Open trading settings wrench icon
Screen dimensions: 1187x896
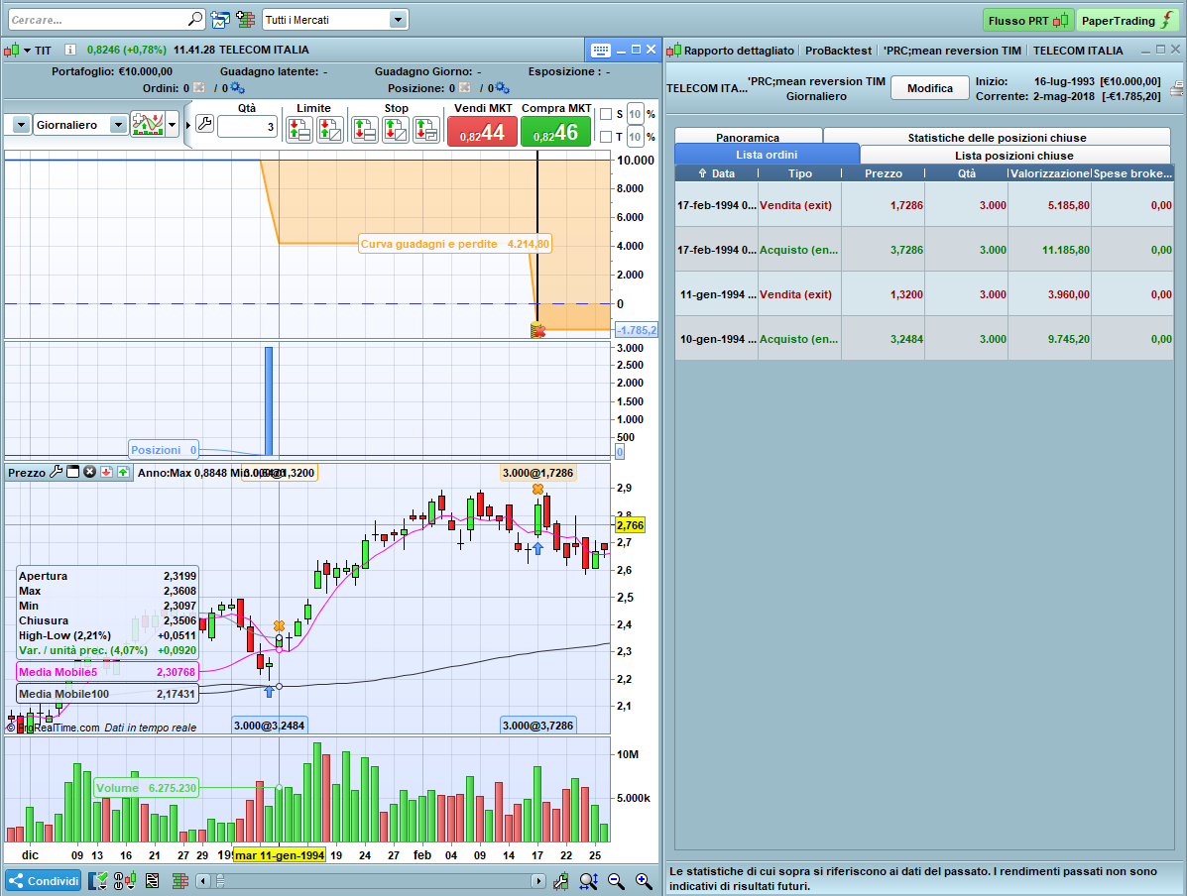204,124
